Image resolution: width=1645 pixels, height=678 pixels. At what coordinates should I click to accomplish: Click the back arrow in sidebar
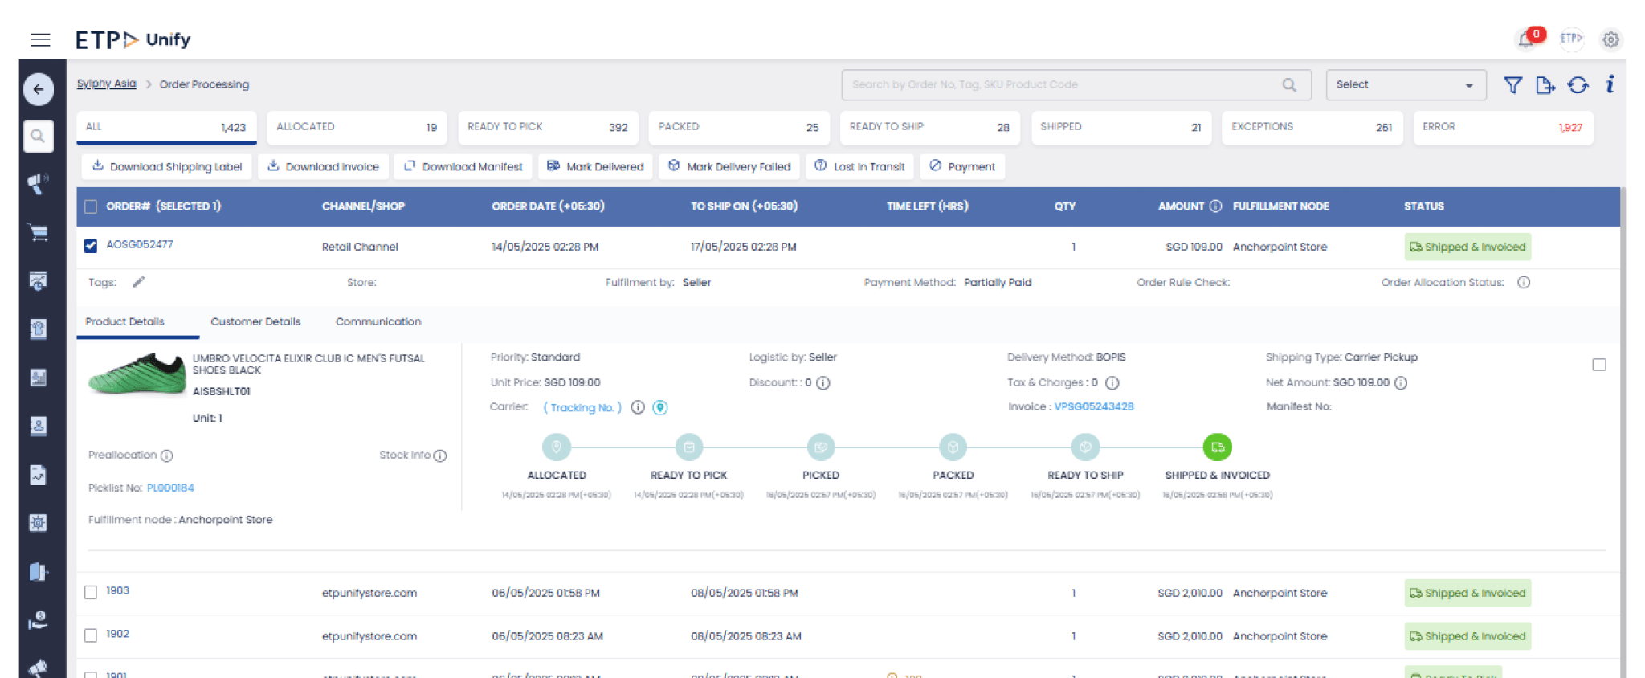(x=39, y=89)
